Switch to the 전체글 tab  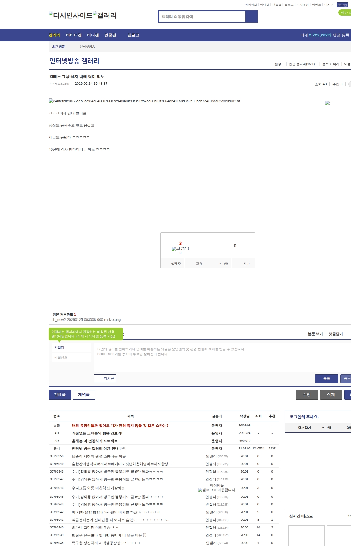coord(60,395)
